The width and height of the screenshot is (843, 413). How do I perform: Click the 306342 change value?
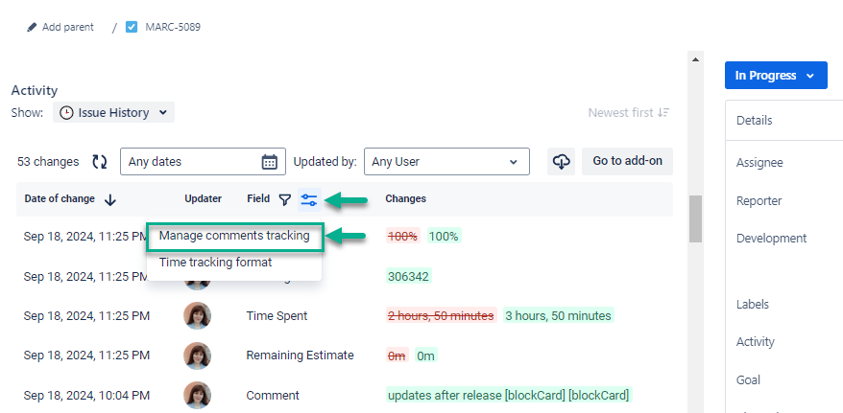coord(409,276)
